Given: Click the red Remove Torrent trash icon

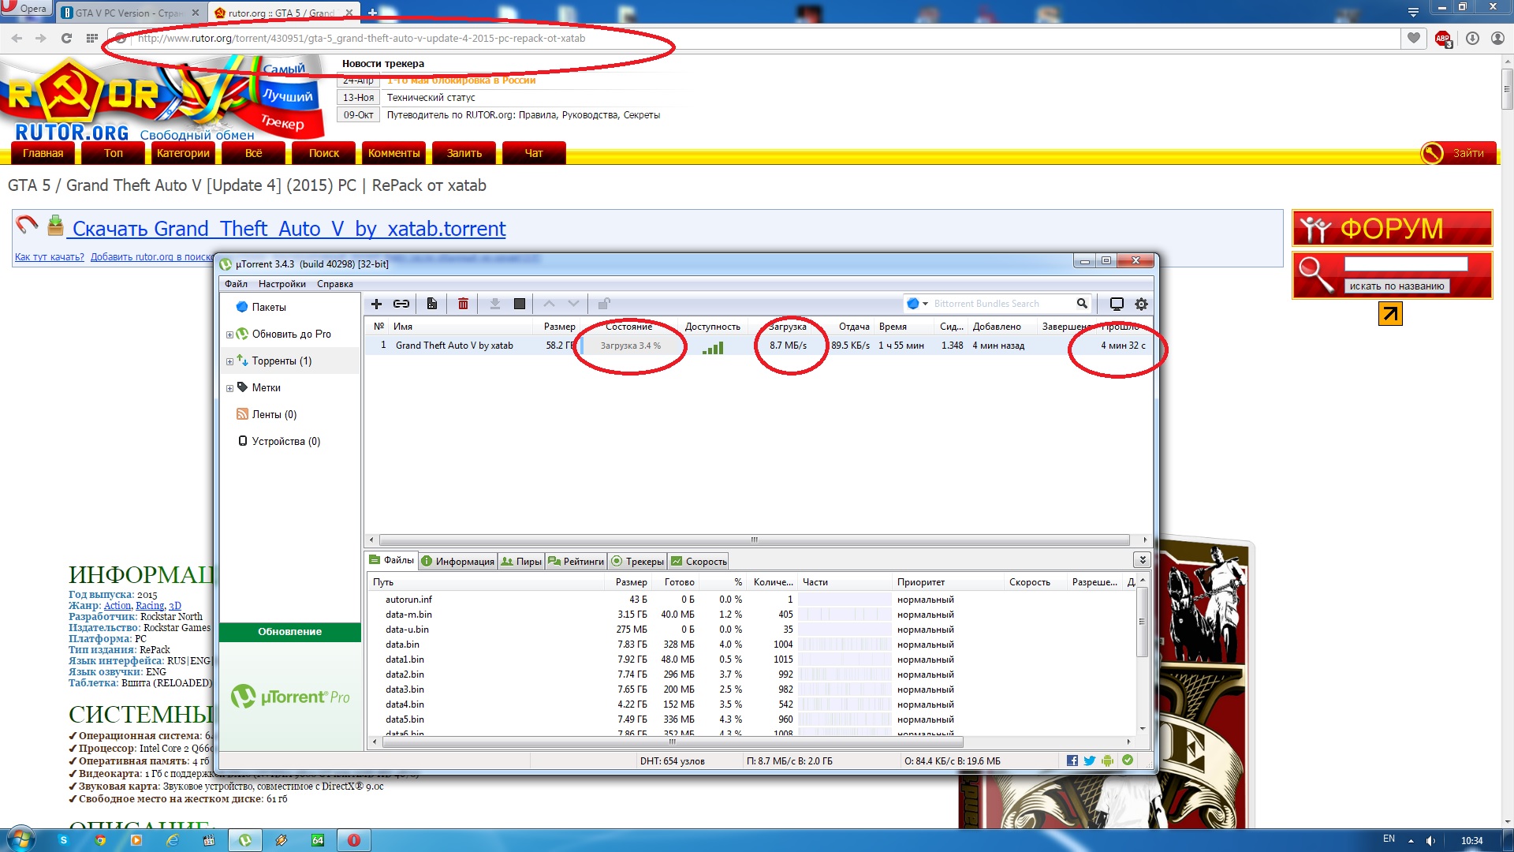Looking at the screenshot, I should click(x=464, y=304).
